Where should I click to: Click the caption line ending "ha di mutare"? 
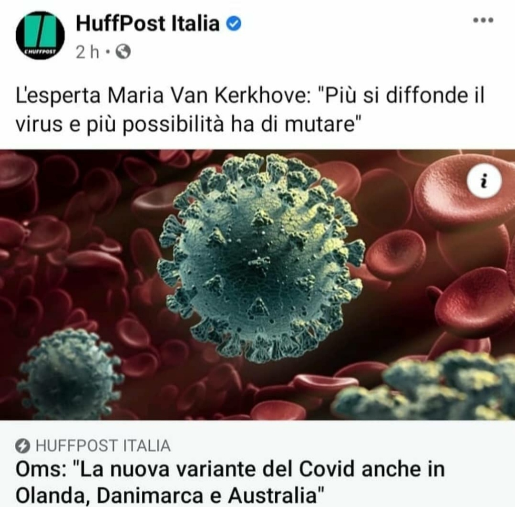[188, 124]
